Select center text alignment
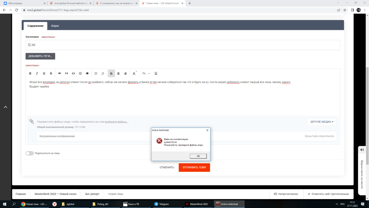 click(x=118, y=74)
